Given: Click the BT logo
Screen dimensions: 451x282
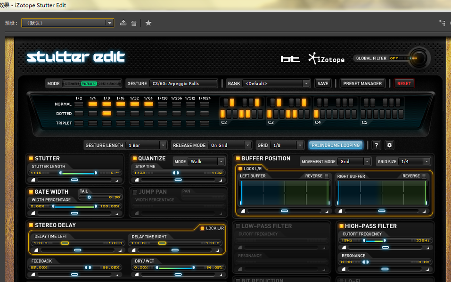Looking at the screenshot, I should click(x=290, y=58).
